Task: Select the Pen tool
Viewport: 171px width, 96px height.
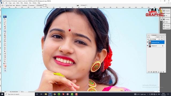Action: click(x=5, y=47)
